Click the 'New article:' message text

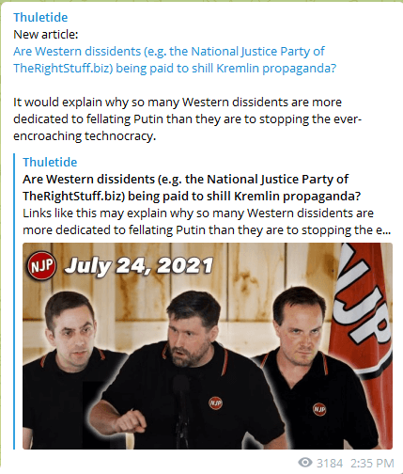[x=46, y=34]
